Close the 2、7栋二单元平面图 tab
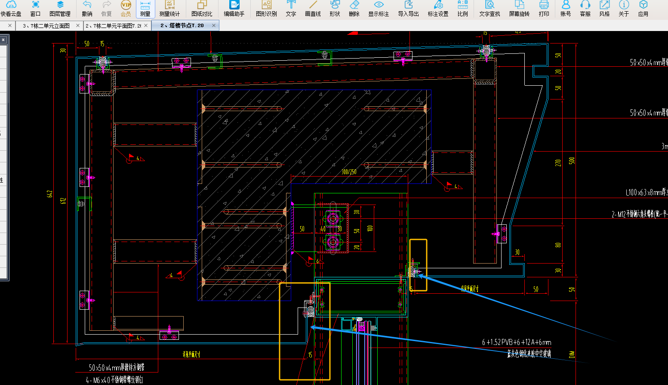This screenshot has width=668, height=385. pos(146,26)
